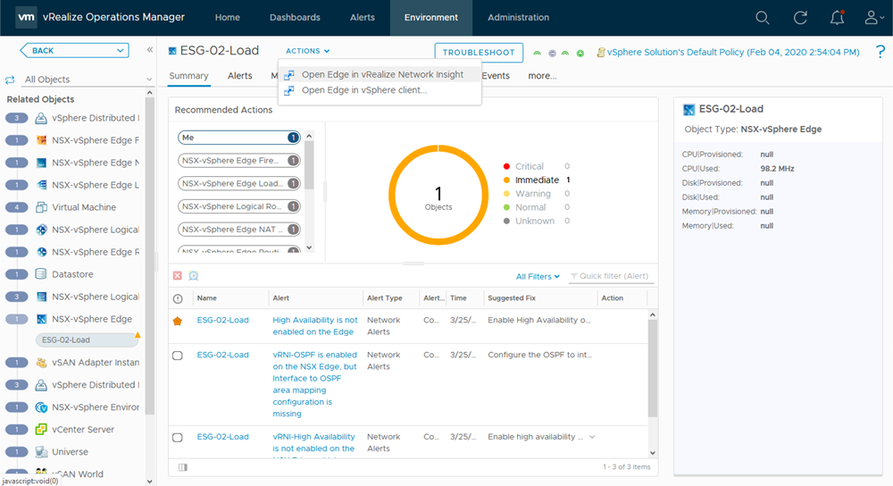This screenshot has width=893, height=486.
Task: Click the suspend alert clock icon
Action: (x=193, y=276)
